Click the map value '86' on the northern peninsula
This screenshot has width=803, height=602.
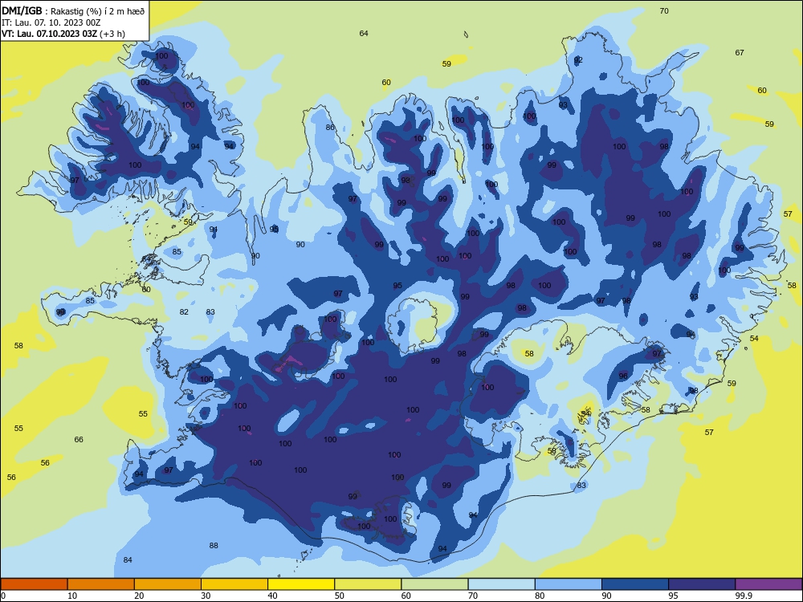(x=330, y=128)
